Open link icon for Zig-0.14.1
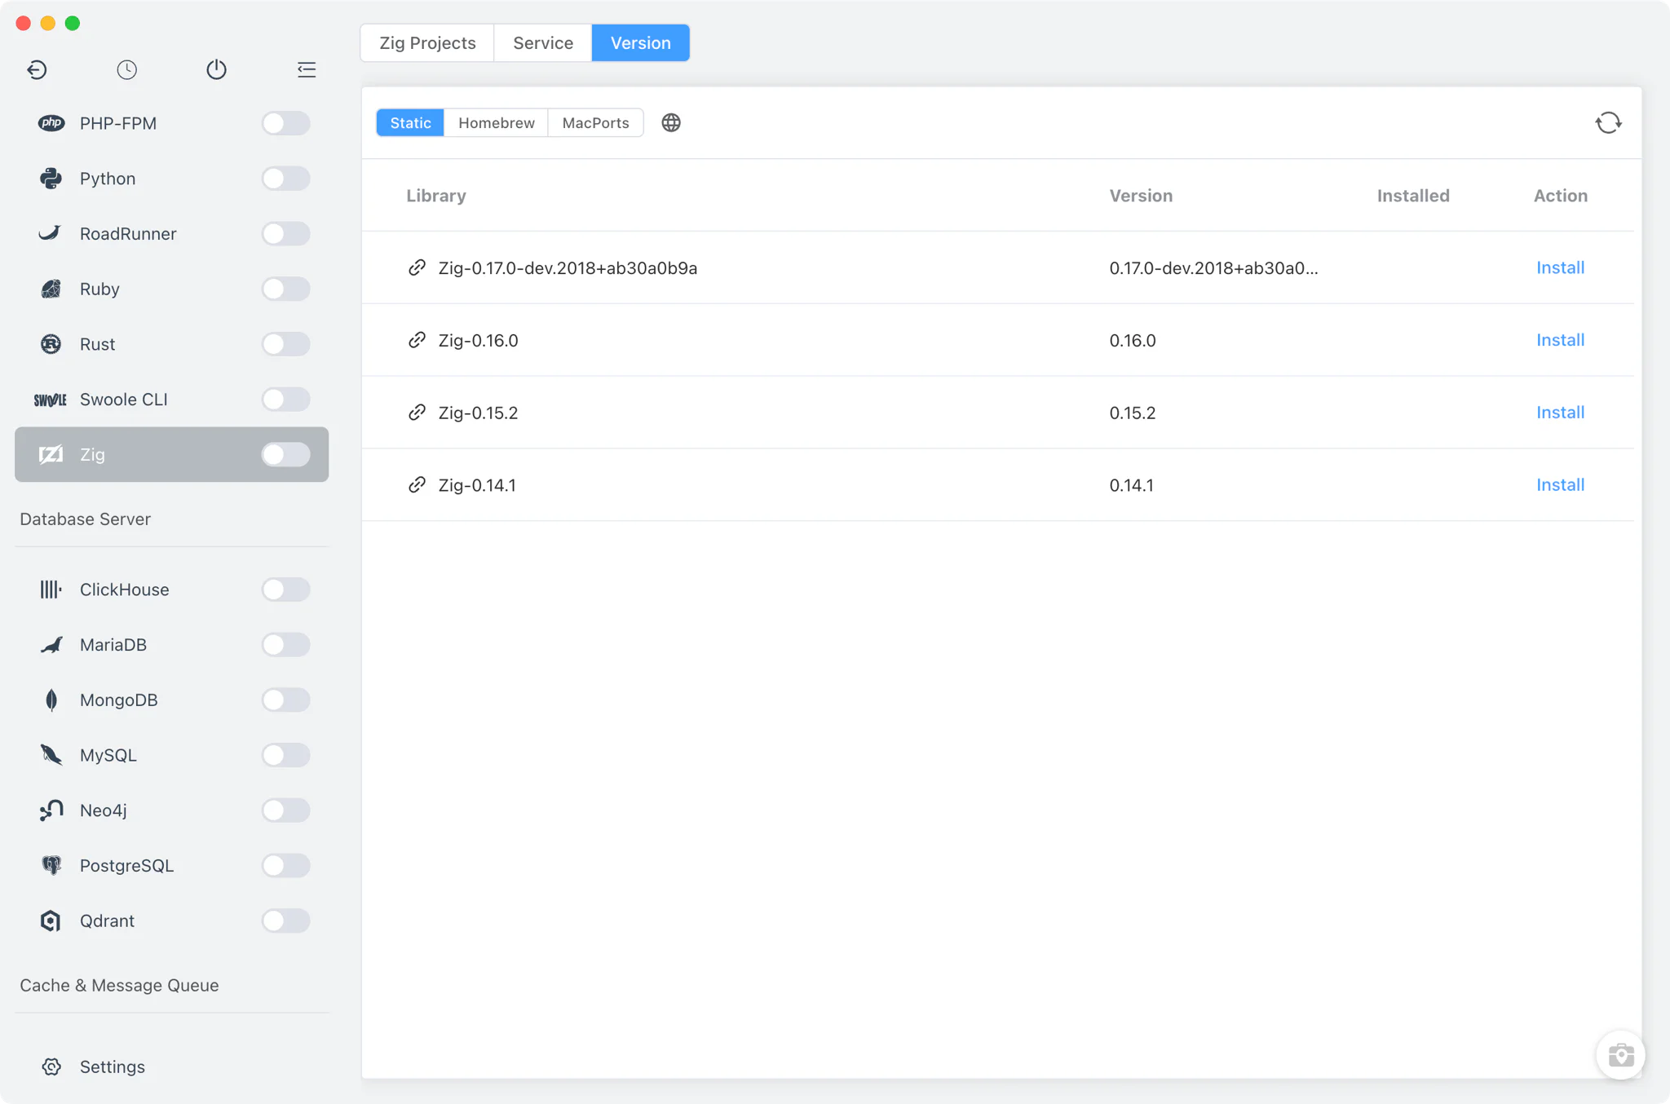Viewport: 1670px width, 1104px height. (417, 485)
